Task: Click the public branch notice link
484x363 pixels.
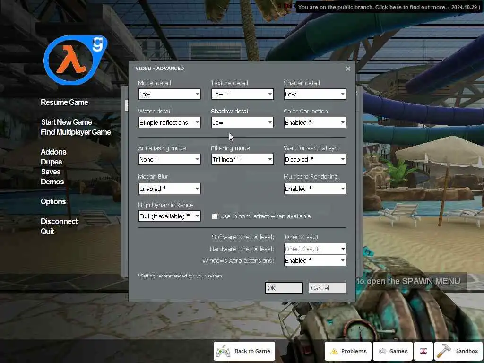Action: [389, 7]
